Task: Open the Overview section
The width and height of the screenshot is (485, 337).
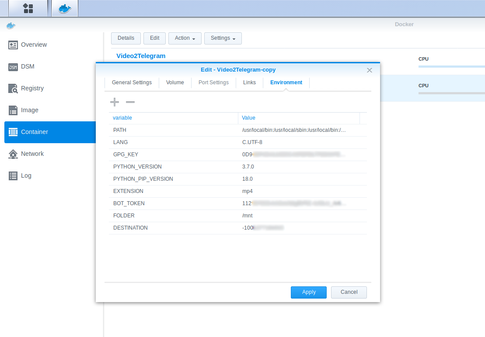Action: [34, 45]
